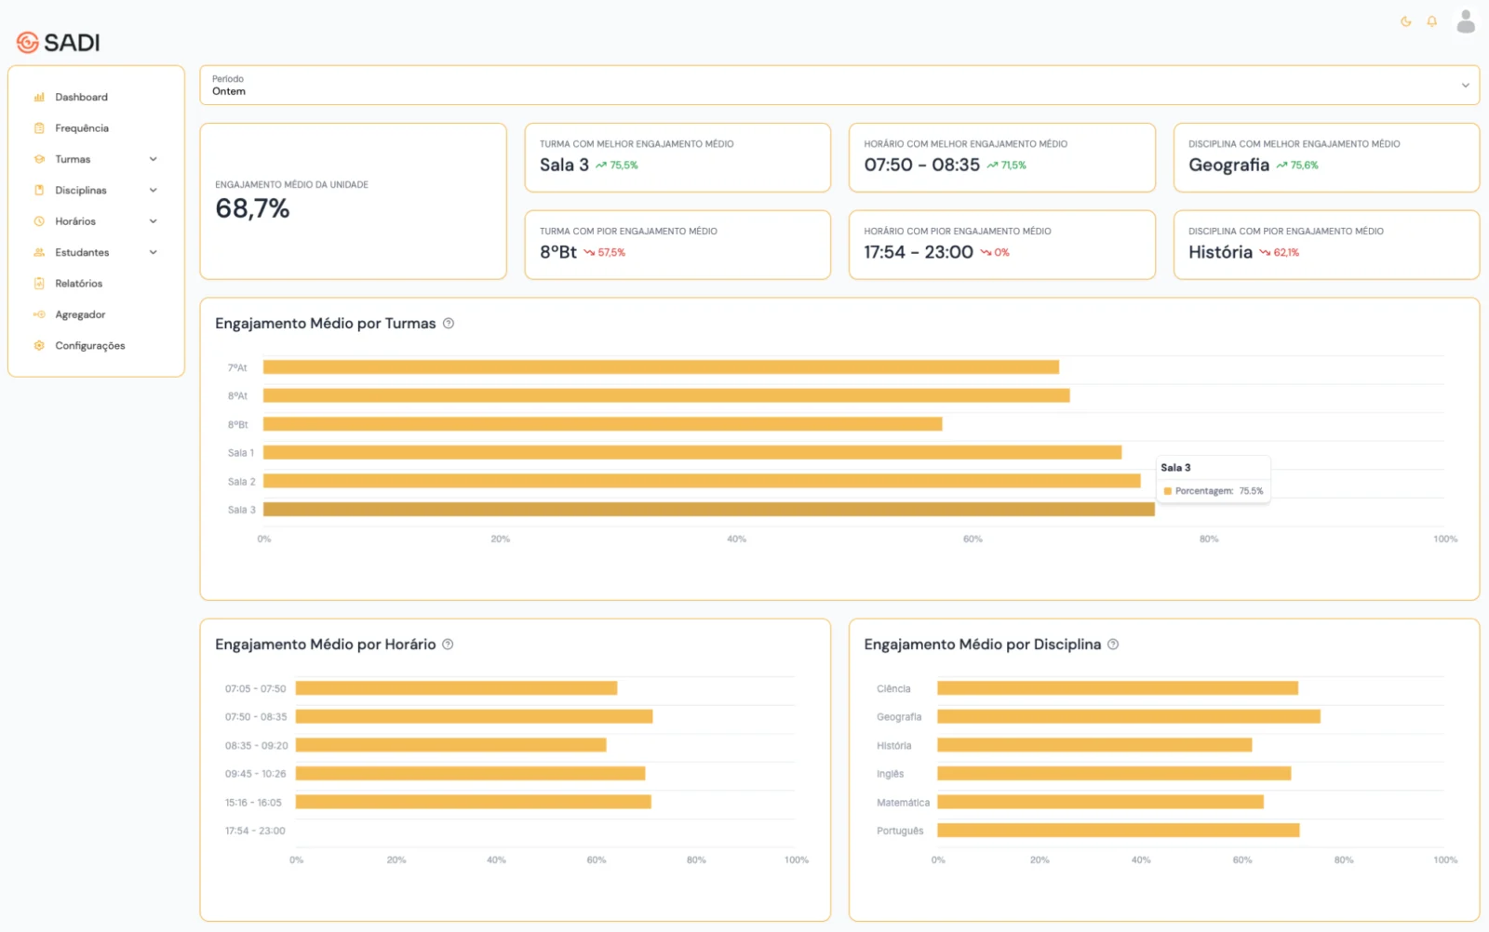Show help for Engajamento Médio por Horário
1489x932 pixels.
pos(448,645)
